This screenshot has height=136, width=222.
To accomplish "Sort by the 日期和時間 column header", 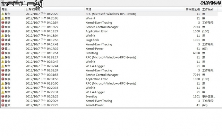I will pos(33,9).
